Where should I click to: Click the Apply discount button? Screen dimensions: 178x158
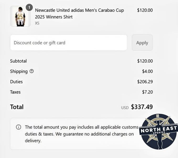point(142,43)
